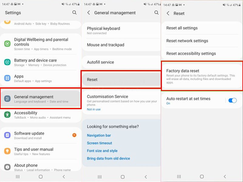
Task: Tap the orange Tips and user manual icon
Action: (7, 151)
